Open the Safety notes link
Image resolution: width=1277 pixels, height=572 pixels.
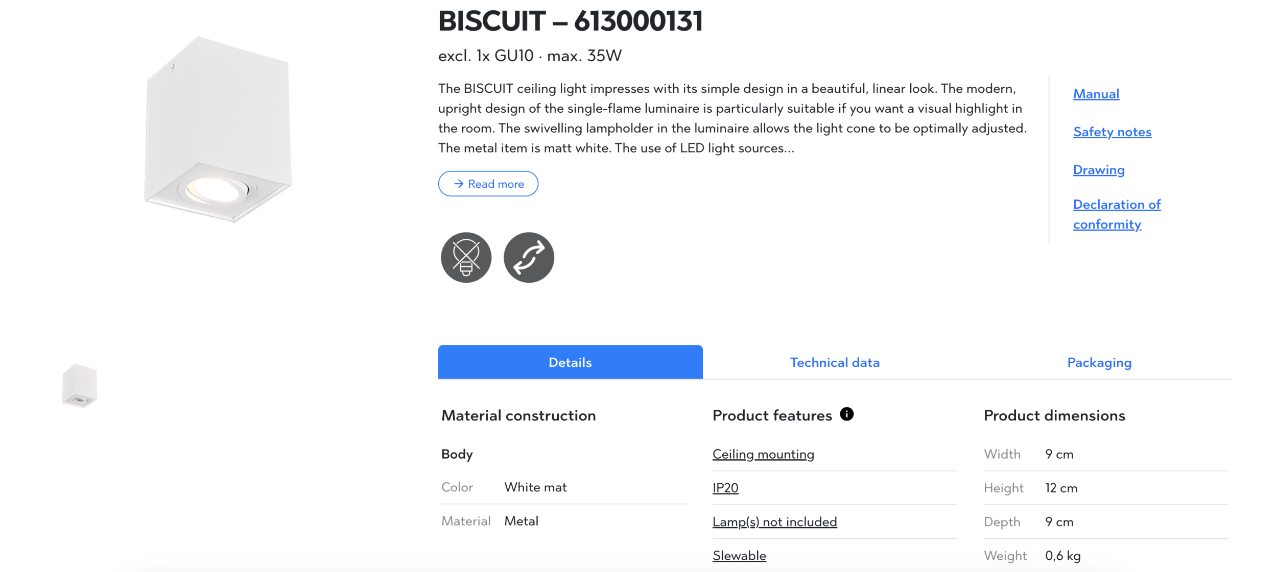(1112, 132)
